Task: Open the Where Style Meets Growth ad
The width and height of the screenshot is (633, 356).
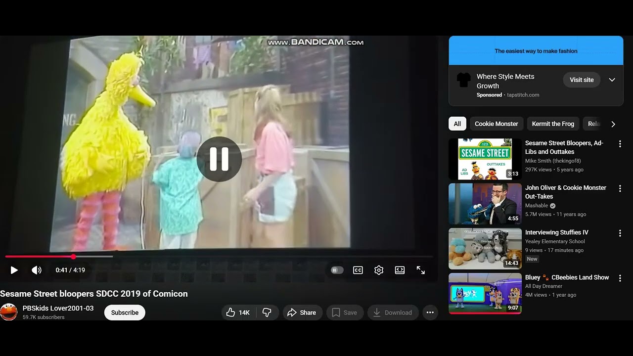Action: pyautogui.click(x=505, y=81)
